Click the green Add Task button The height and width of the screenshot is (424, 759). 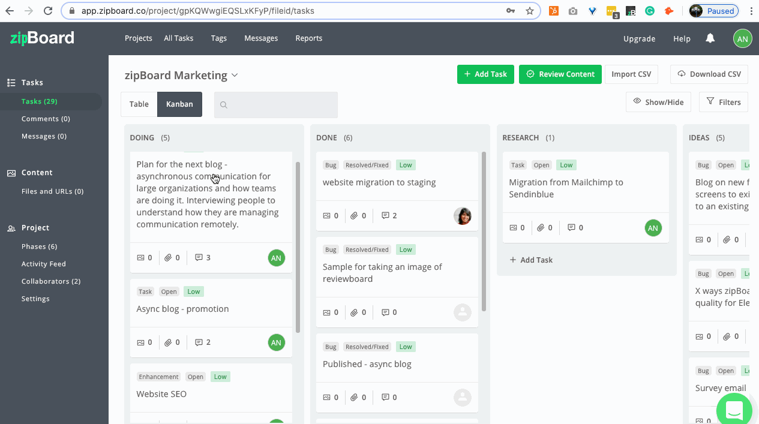coord(485,74)
